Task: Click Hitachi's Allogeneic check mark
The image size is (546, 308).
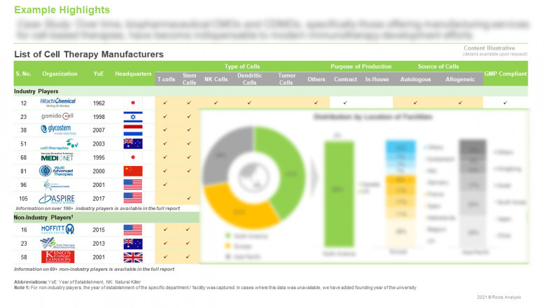Action: 461,103
